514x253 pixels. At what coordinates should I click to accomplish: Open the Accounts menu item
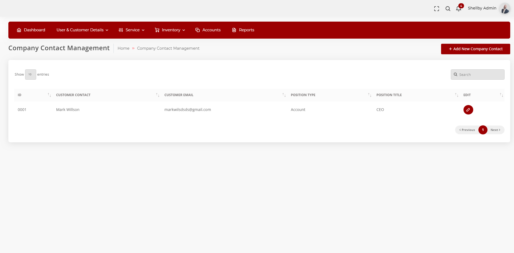click(211, 30)
